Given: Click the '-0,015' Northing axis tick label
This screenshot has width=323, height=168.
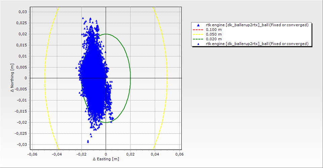Looking at the screenshot, I should 21,111.
